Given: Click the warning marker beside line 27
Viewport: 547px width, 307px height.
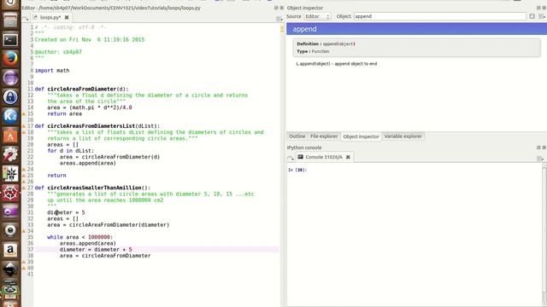Looking at the screenshot, I should click(24, 188).
